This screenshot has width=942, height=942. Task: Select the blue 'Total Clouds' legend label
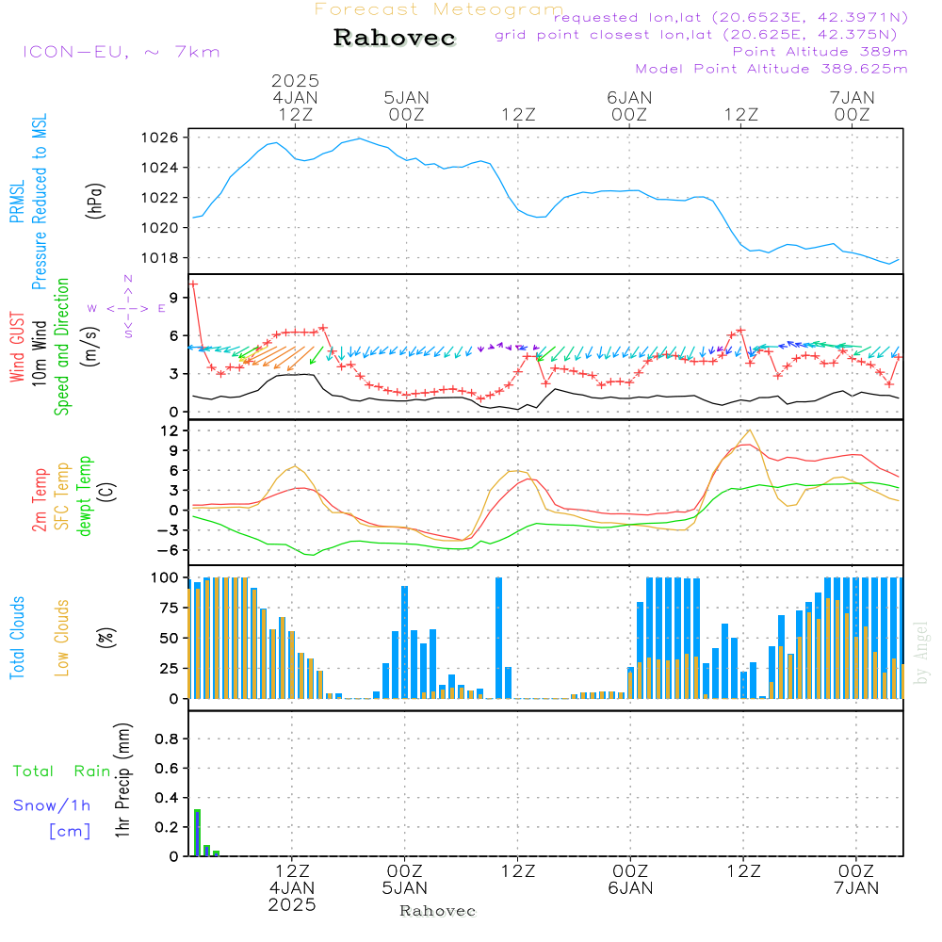[x=17, y=638]
